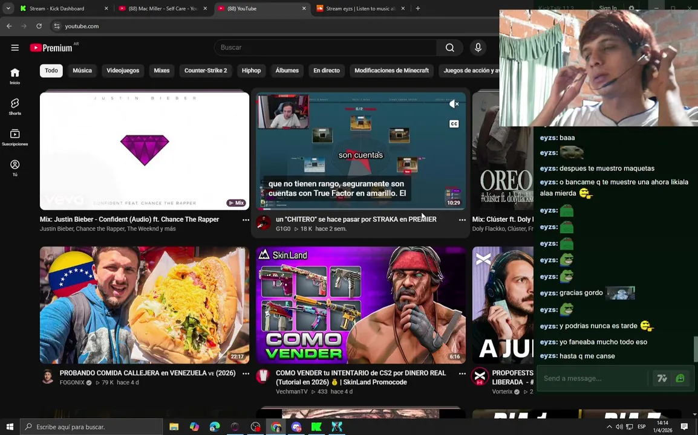Open Venezuela street food video thumbnail

click(x=145, y=305)
